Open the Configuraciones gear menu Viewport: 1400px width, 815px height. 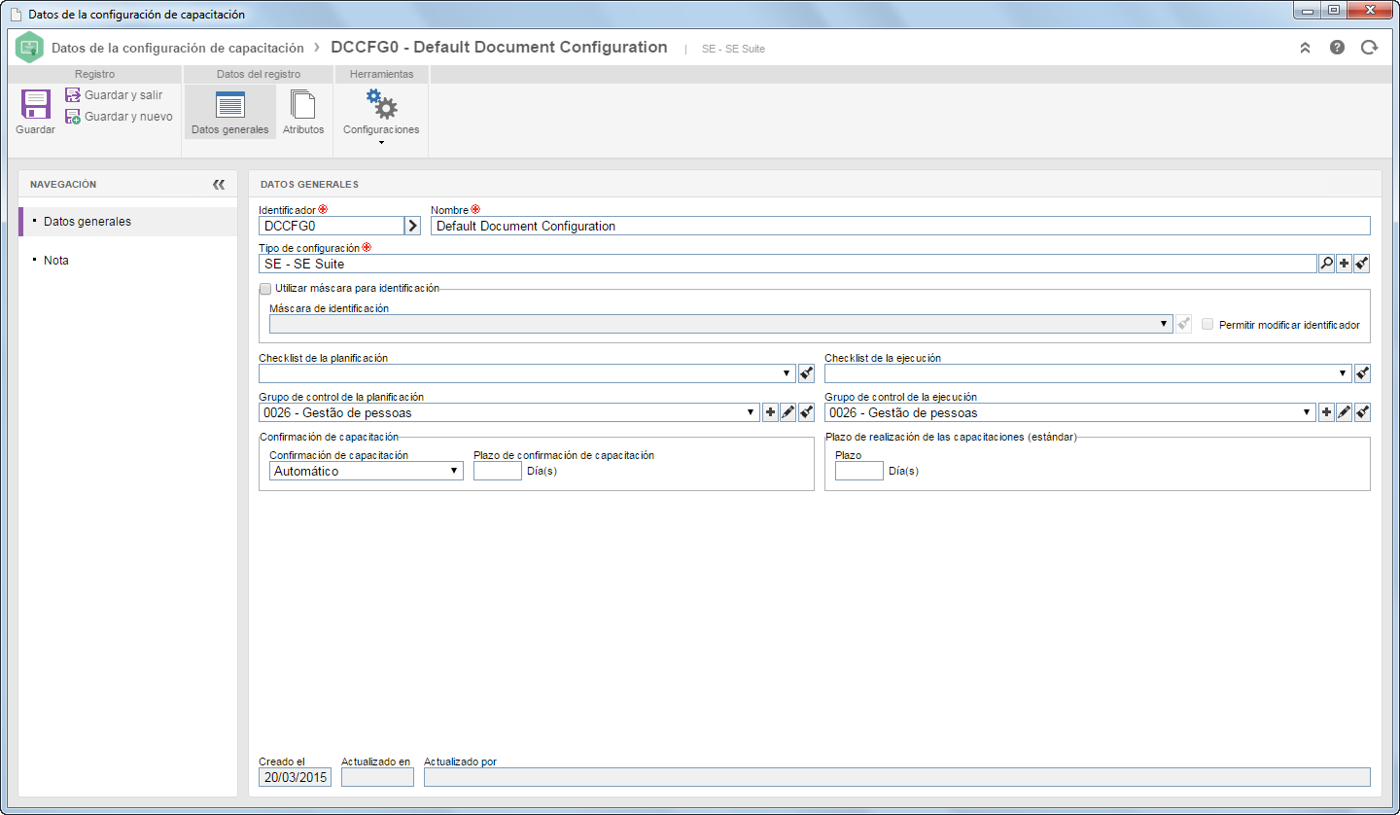pos(381,117)
